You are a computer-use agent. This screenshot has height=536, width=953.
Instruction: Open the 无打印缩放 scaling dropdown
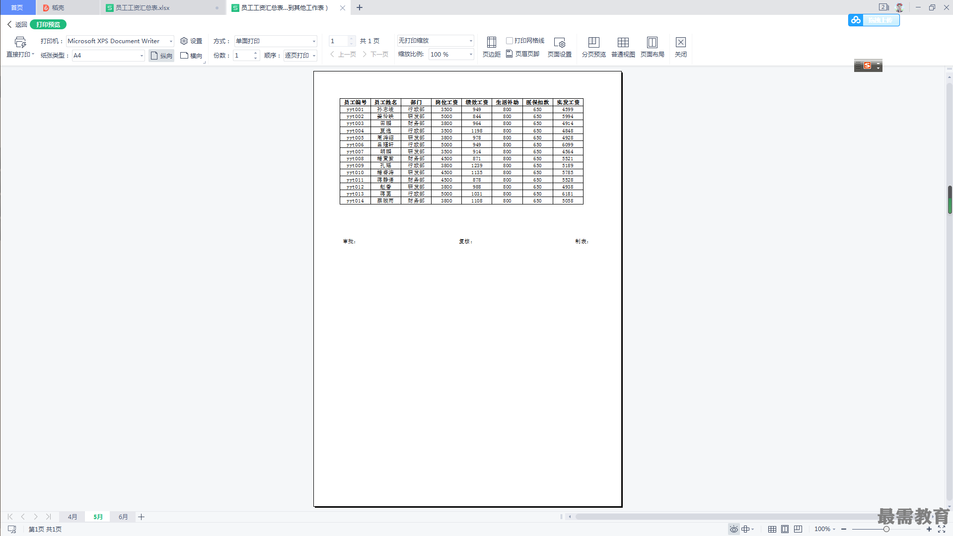coord(471,41)
